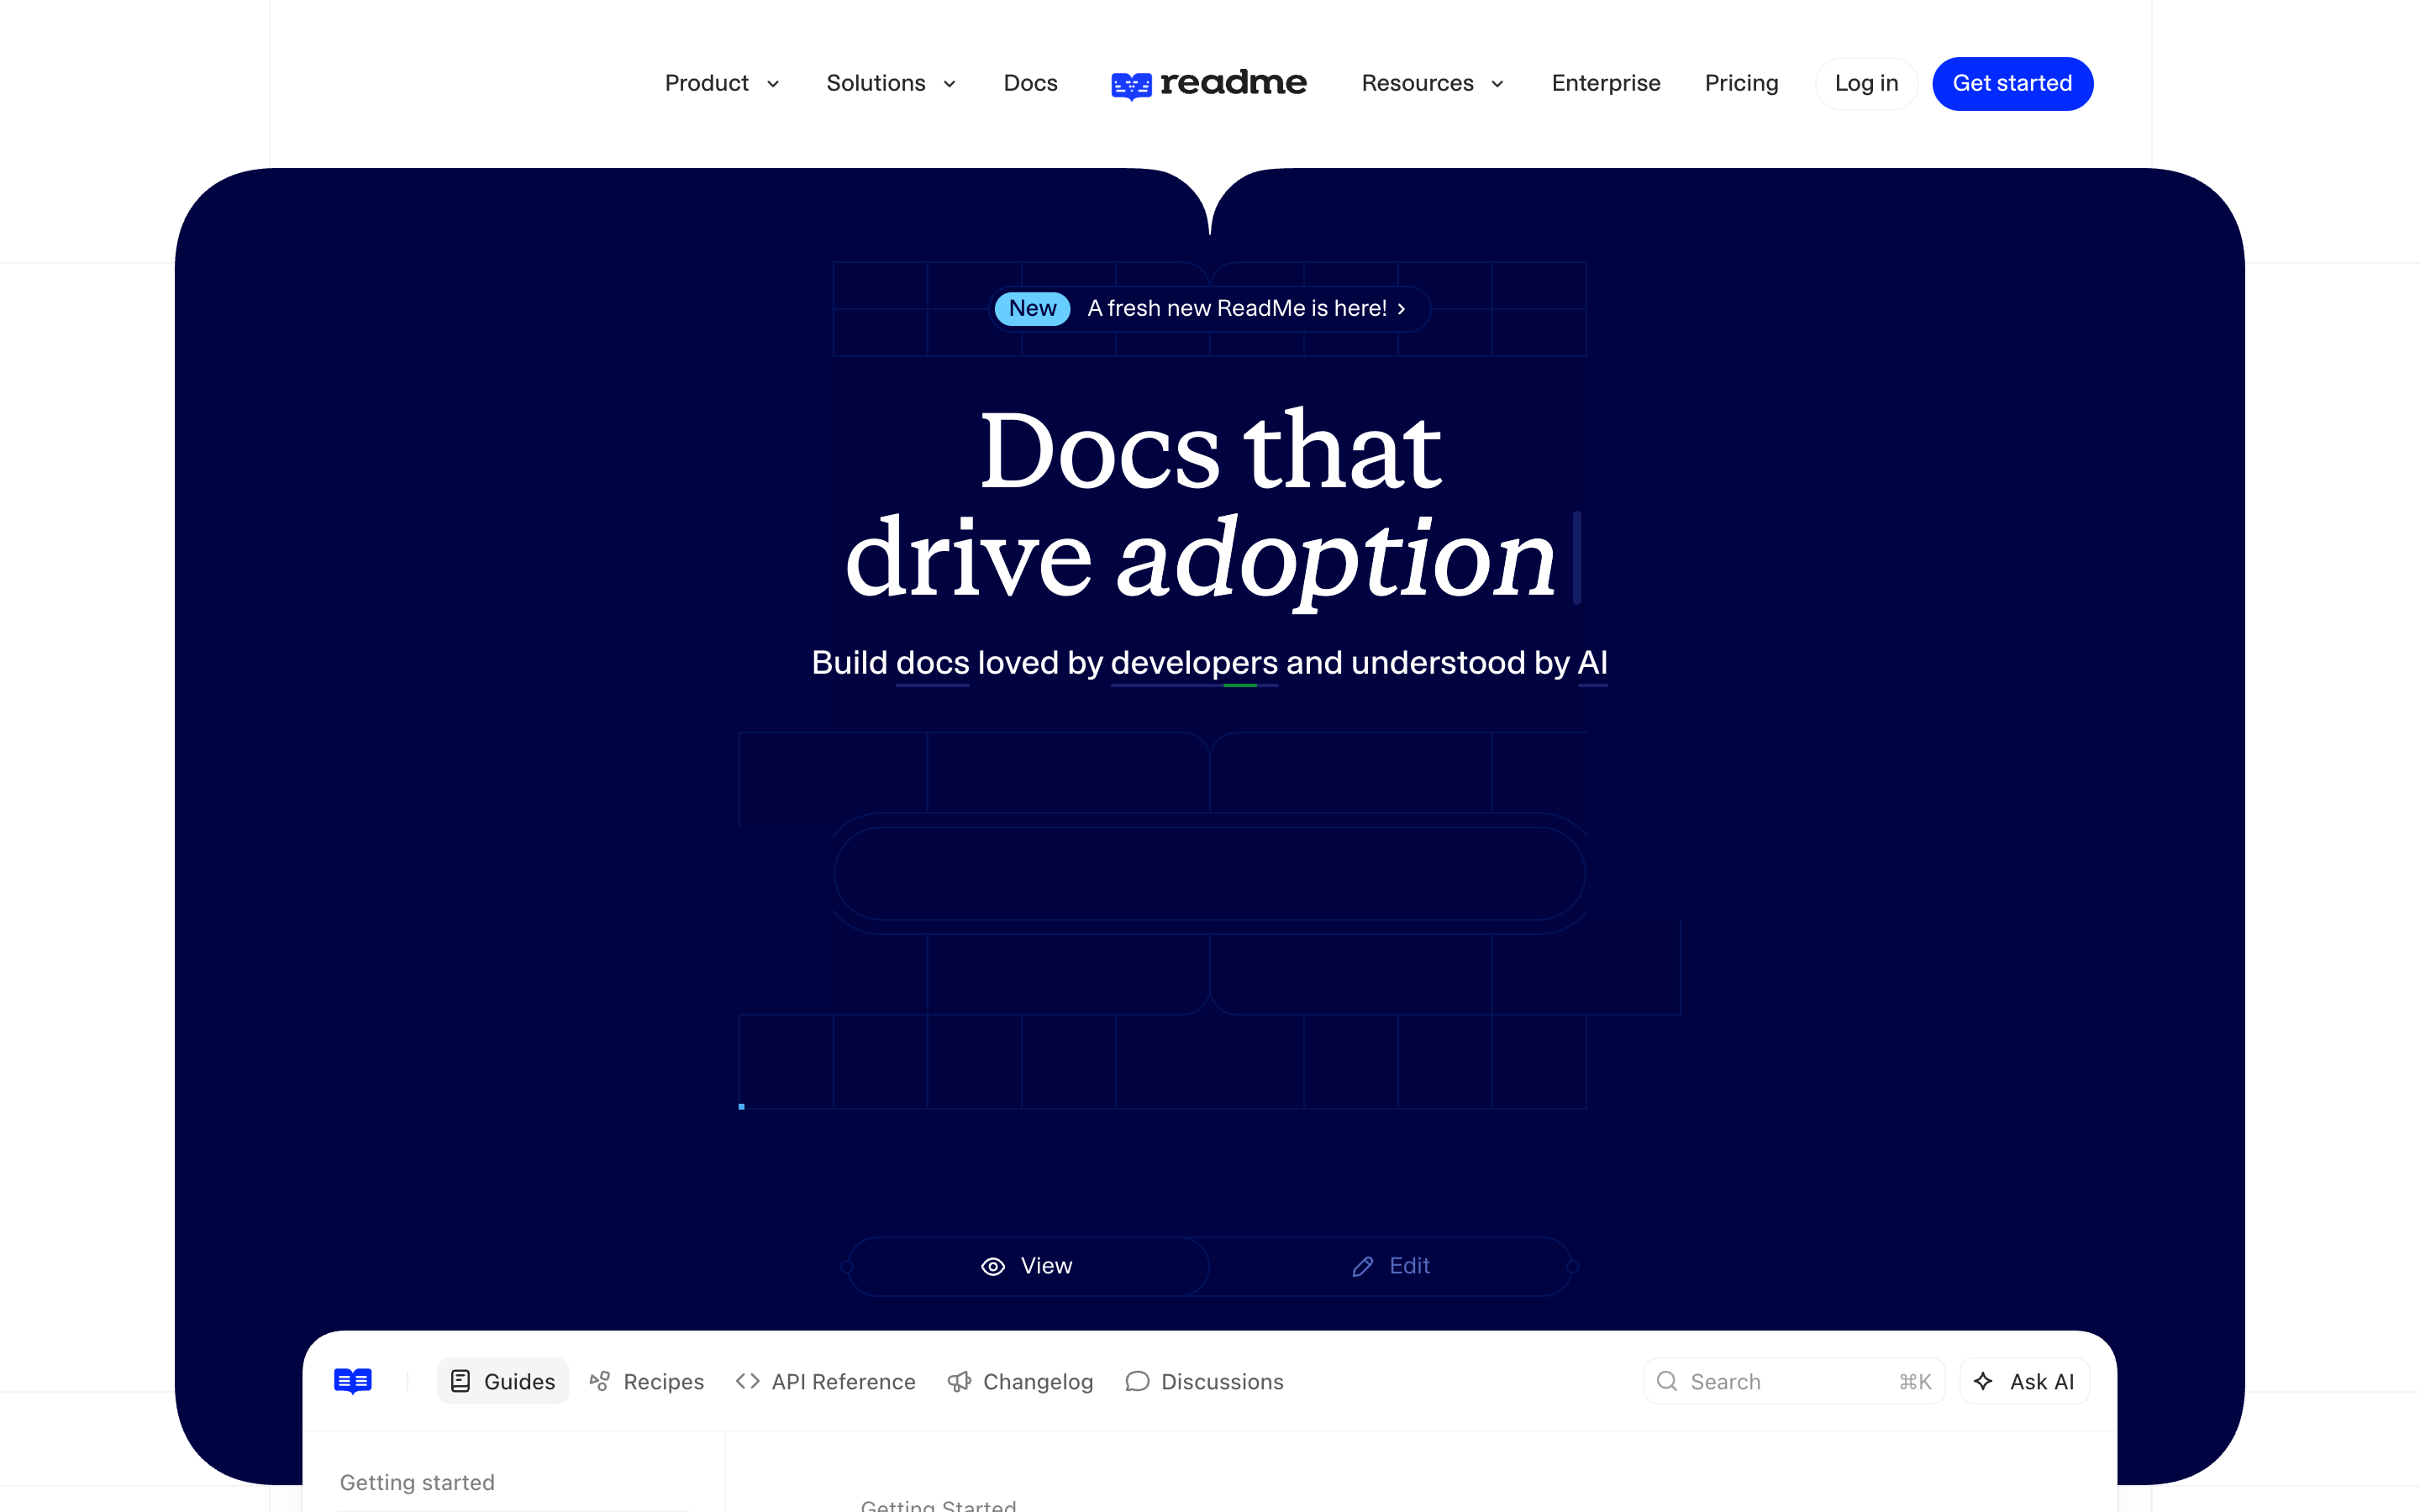Click the Get started button
This screenshot has height=1512, width=2420.
pos(2012,83)
